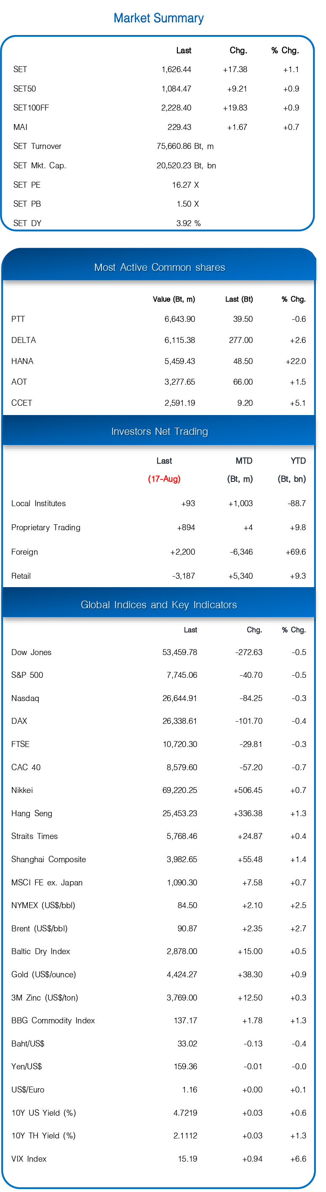Click the Market Summary heading
This screenshot has height=1192, width=326.
(x=158, y=18)
